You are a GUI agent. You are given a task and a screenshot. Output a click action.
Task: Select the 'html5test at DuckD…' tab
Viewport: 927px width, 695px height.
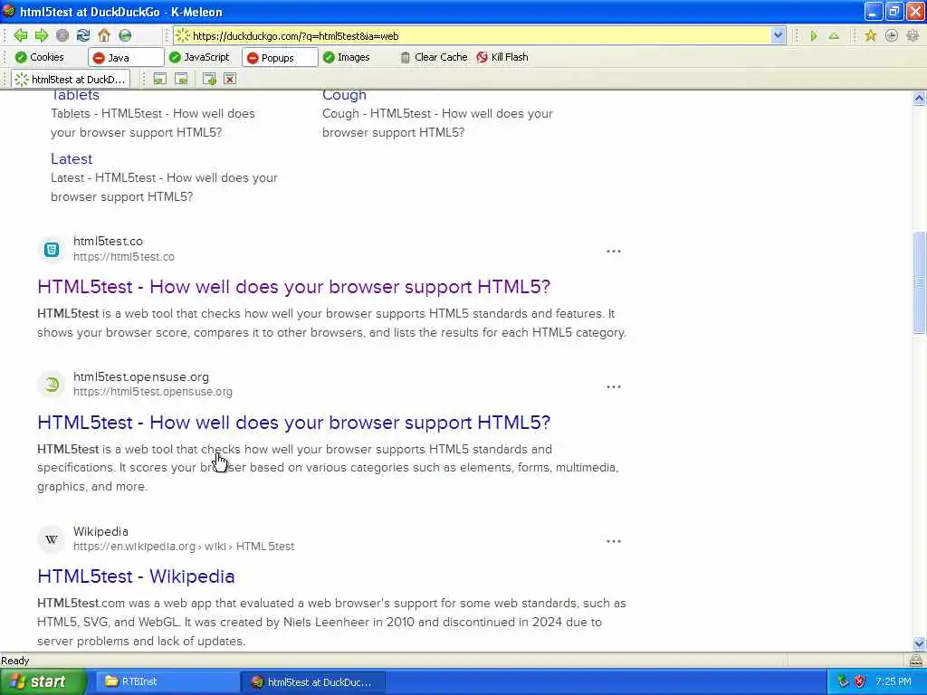[71, 80]
